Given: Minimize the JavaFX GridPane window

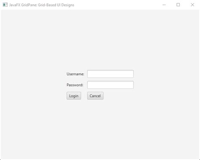Looking at the screenshot, I should (x=164, y=5).
